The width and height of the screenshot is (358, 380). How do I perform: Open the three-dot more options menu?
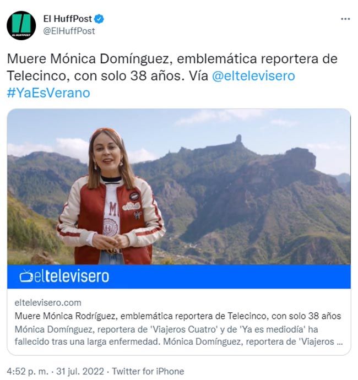pos(345,19)
